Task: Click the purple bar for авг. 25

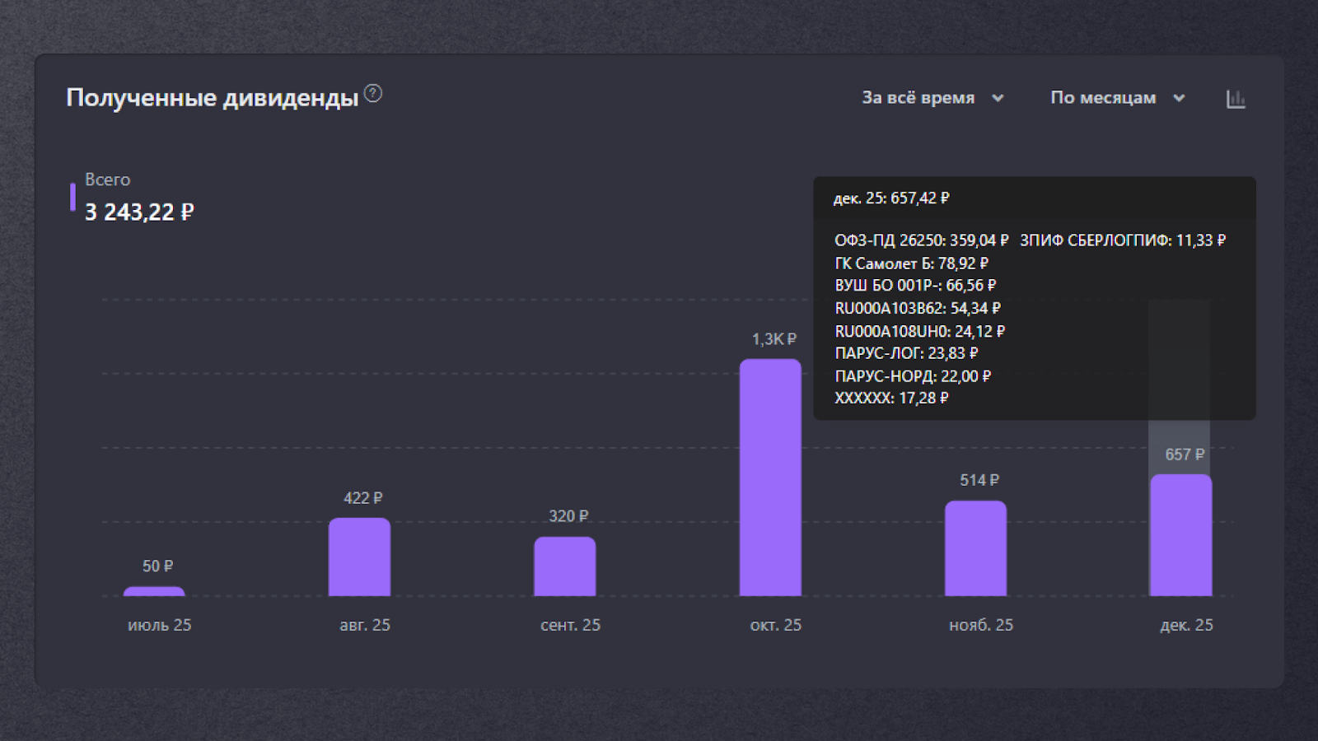Action: (359, 557)
